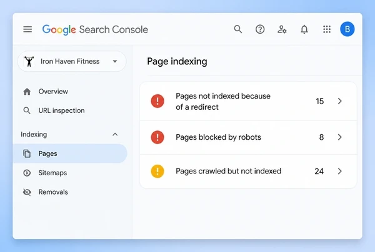The image size is (375, 252).
Task: Open users and permissions settings icon
Action: [x=282, y=29]
